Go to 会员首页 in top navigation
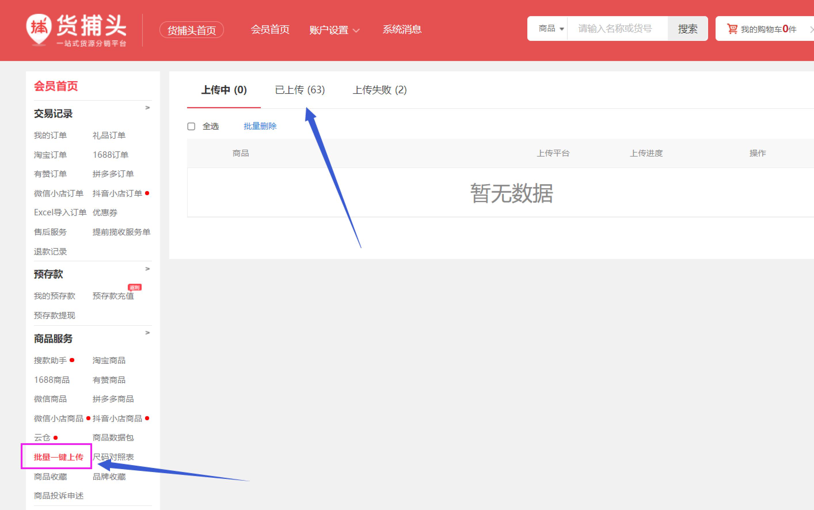Viewport: 814px width, 510px height. pos(270,30)
